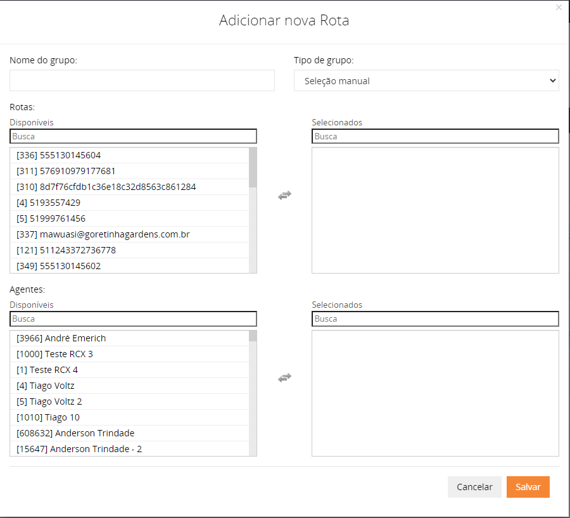Image resolution: width=570 pixels, height=518 pixels.
Task: Select route [336] 555130145604
Action: tap(129, 155)
